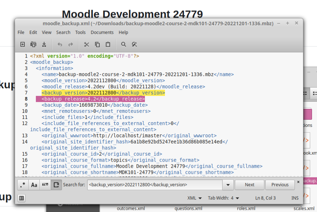Screen dimensions: 317x212
Task: Open the Documents menu
Action: point(102,32)
